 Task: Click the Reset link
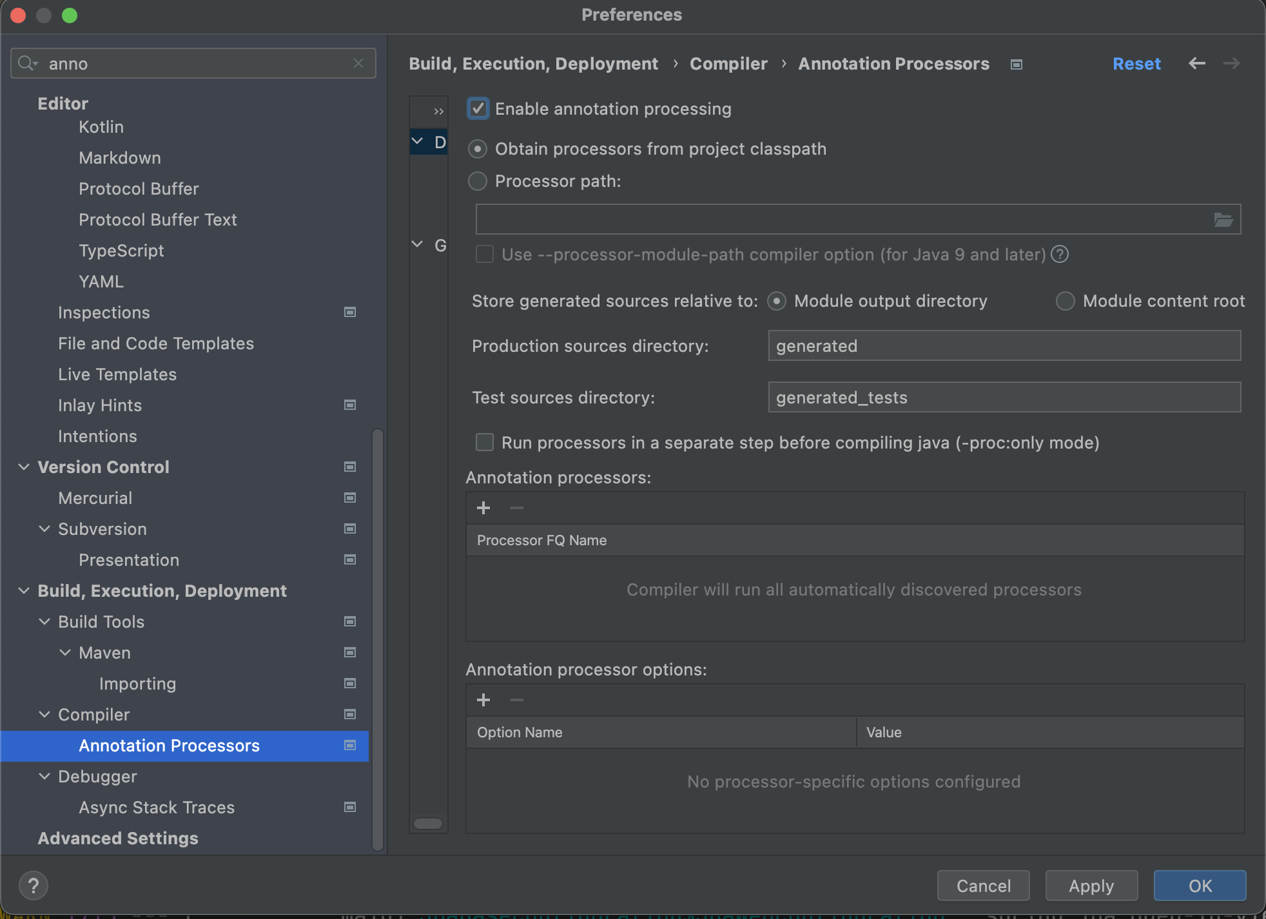1136,64
